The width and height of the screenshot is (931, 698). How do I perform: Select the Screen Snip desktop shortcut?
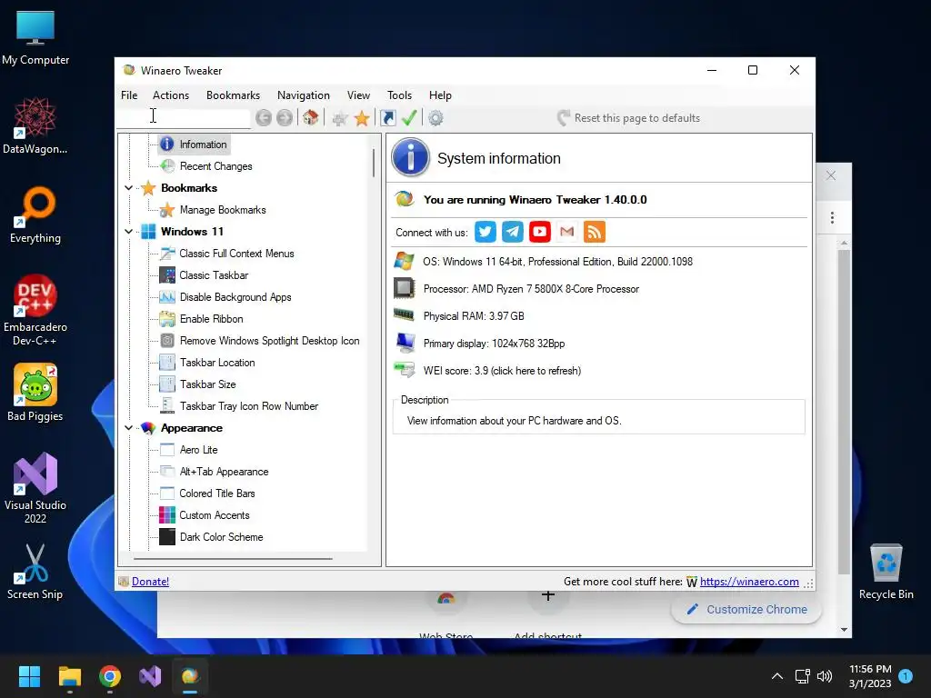(x=35, y=571)
